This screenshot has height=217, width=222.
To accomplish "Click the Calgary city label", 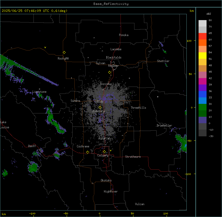I will [x=103, y=155].
